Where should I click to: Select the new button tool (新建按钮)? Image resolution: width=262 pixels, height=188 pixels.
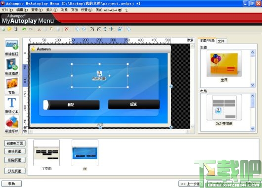coord(12,47)
